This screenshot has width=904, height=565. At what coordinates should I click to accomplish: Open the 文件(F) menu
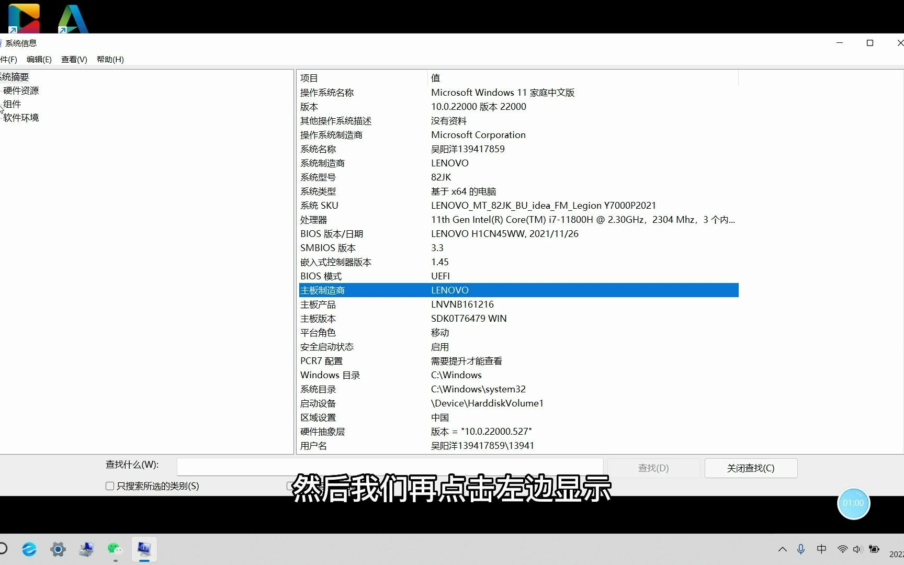(8, 59)
